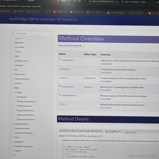Screen dimensions: 159x159
Task: Click more details under Returns true if named group
Action: point(106,90)
